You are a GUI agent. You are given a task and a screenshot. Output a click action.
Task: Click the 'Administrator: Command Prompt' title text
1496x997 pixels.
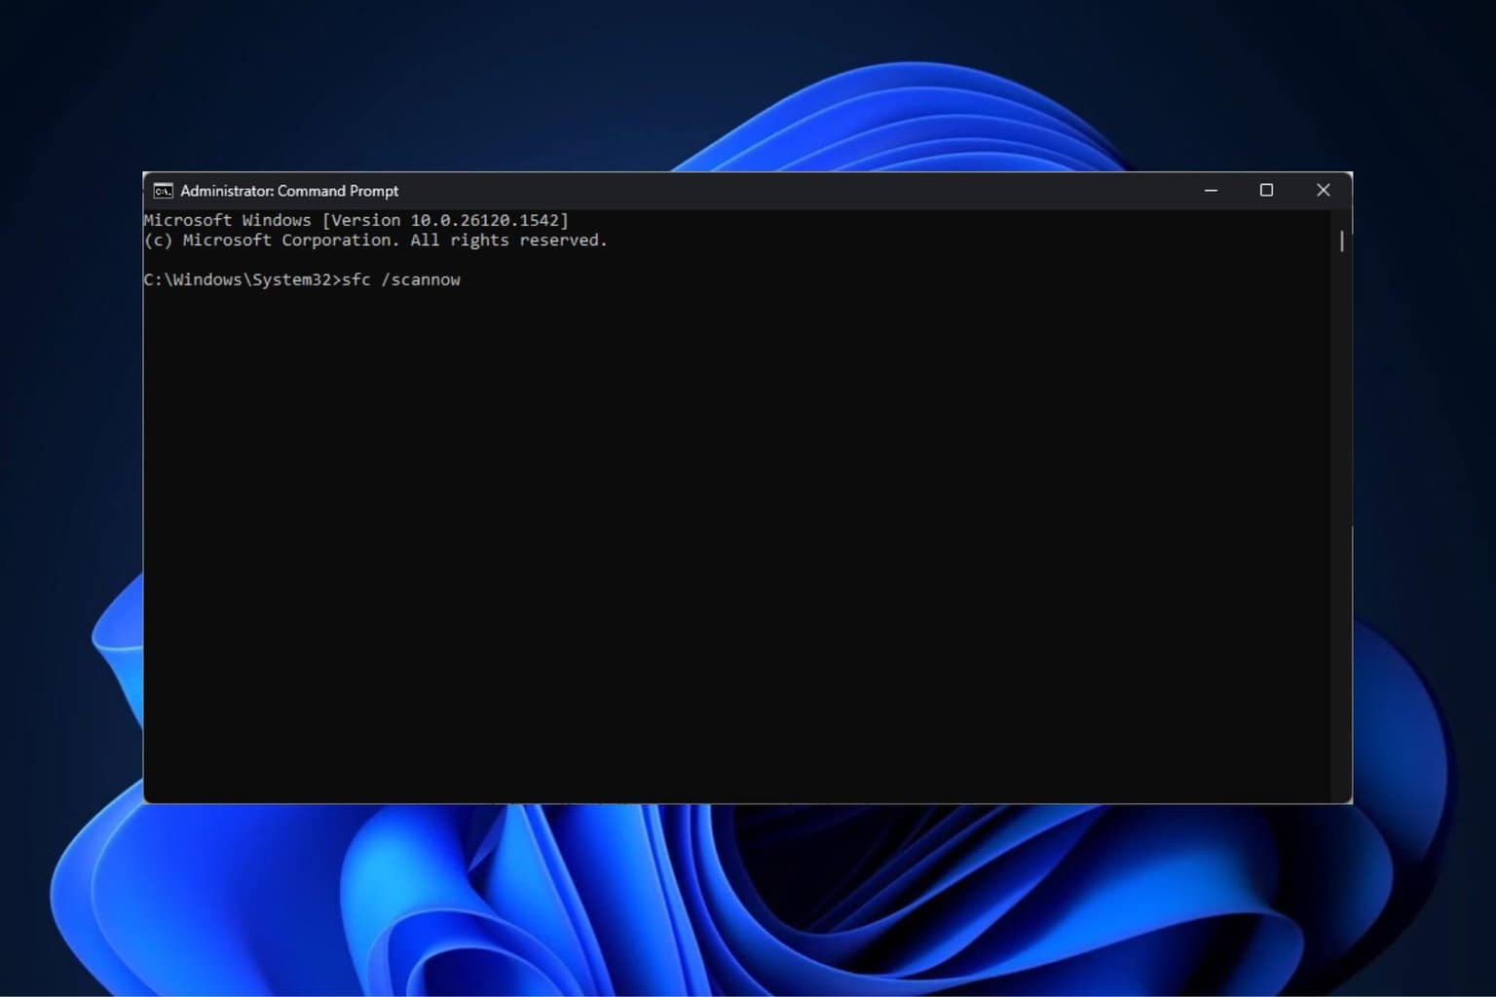[289, 191]
